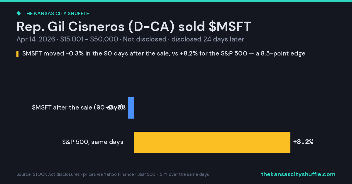Click the blue $MSFT bar

[131, 108]
